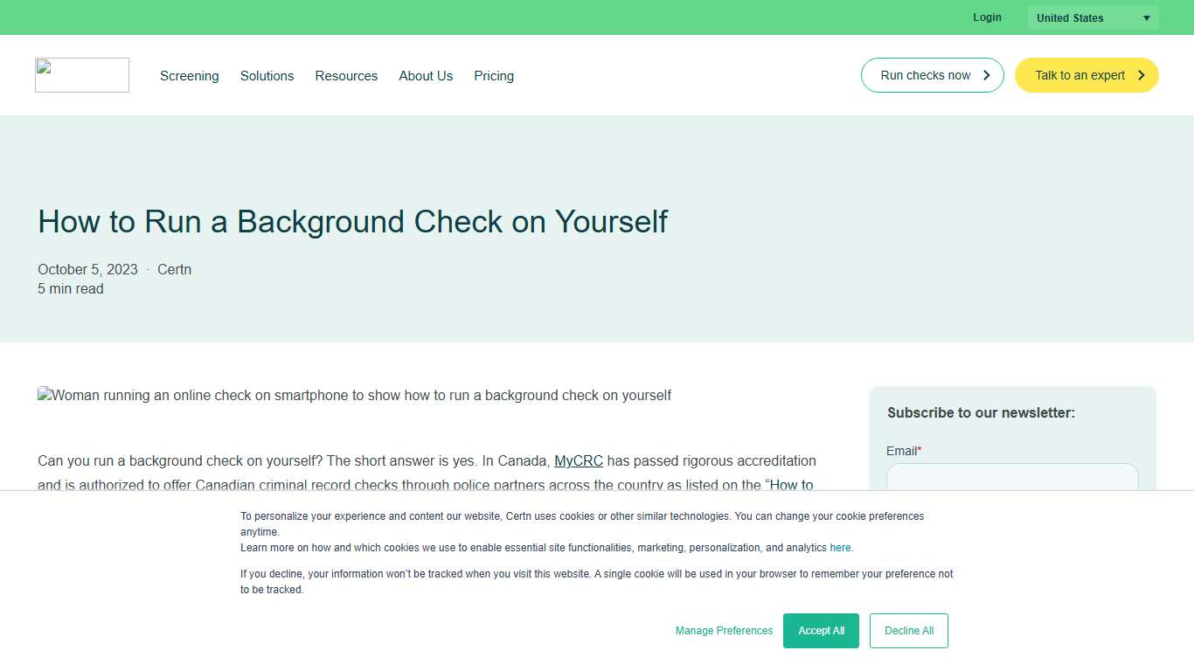This screenshot has width=1194, height=671.
Task: Click the Email input field in the newsletter form
Action: click(1011, 478)
